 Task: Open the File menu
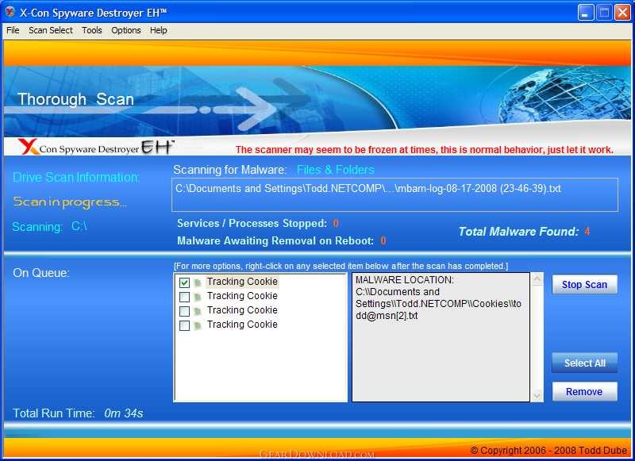click(x=13, y=30)
